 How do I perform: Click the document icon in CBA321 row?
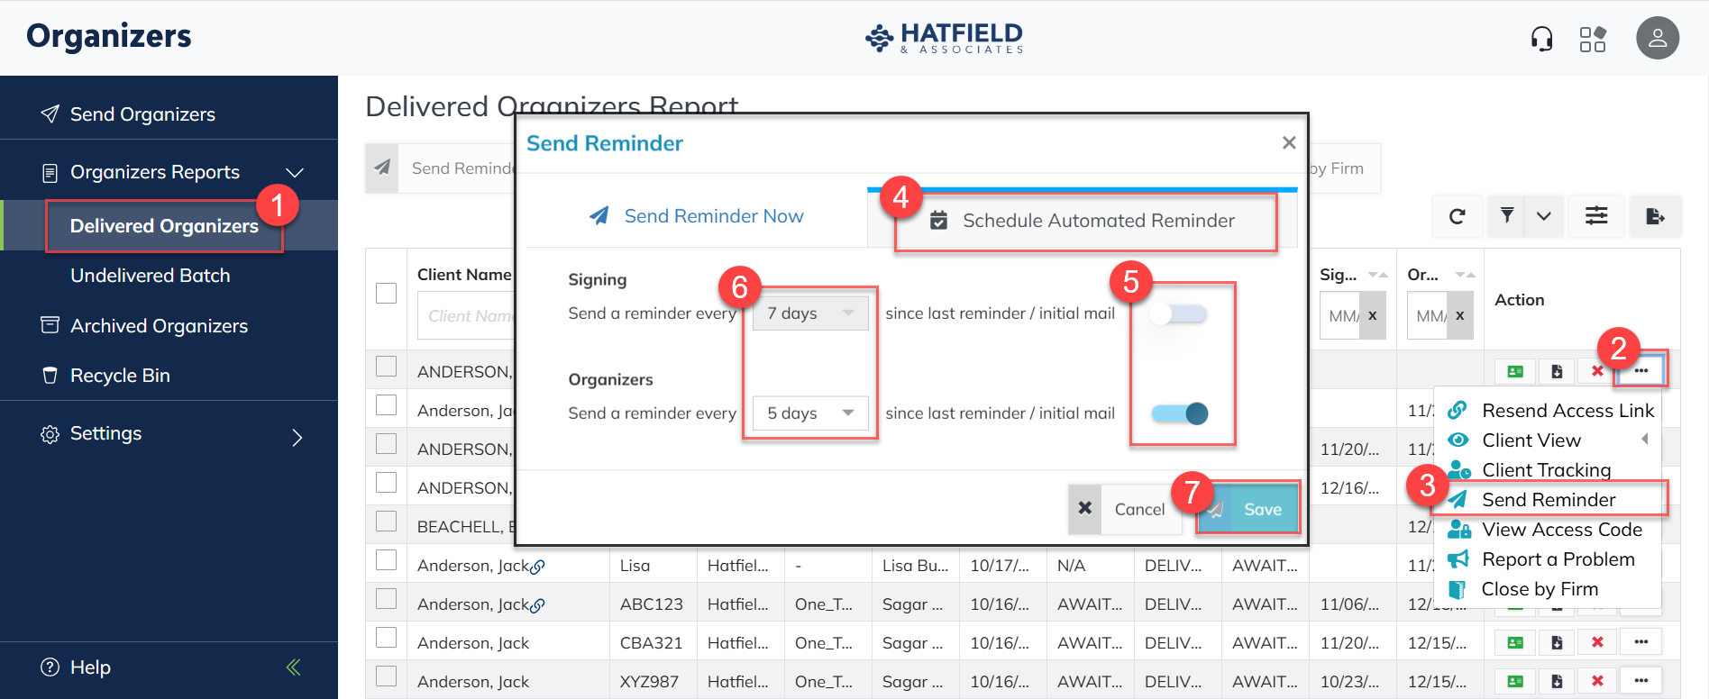coord(1557,642)
